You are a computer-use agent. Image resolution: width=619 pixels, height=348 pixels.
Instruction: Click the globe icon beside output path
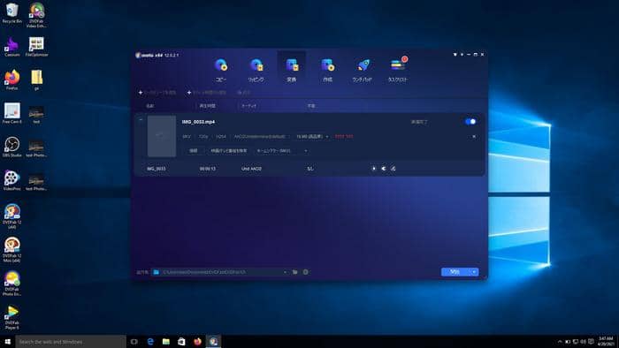[x=305, y=272]
